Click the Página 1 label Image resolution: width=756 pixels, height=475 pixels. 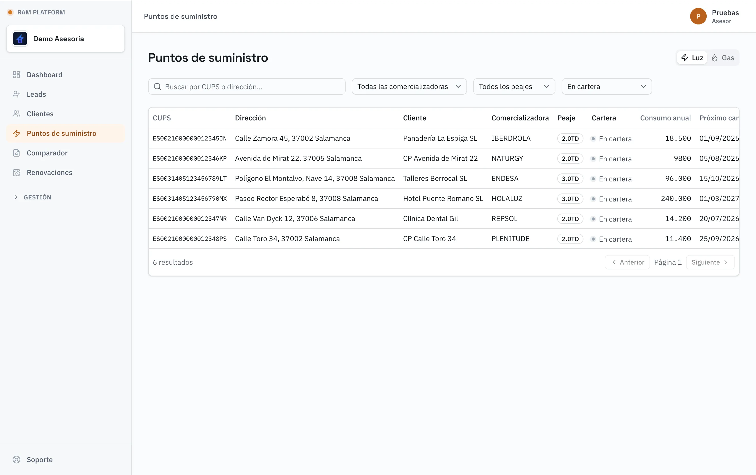pyautogui.click(x=668, y=262)
